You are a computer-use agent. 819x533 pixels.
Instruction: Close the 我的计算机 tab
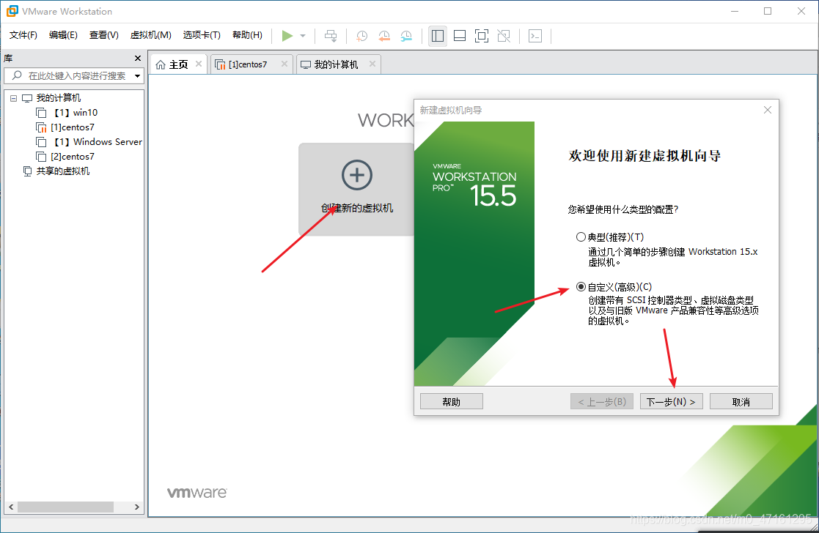(x=372, y=64)
